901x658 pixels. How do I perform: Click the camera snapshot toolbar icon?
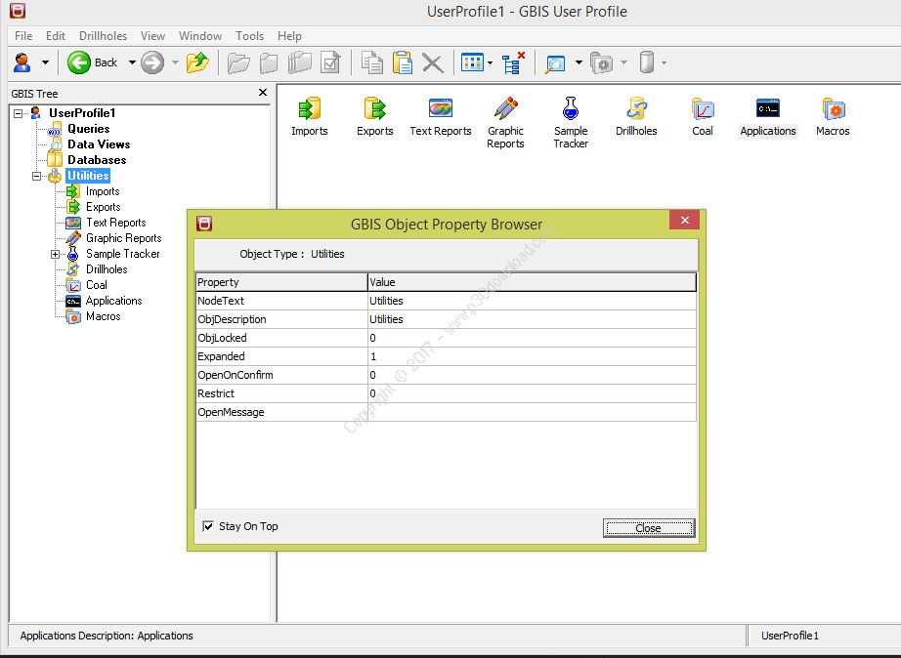click(602, 62)
